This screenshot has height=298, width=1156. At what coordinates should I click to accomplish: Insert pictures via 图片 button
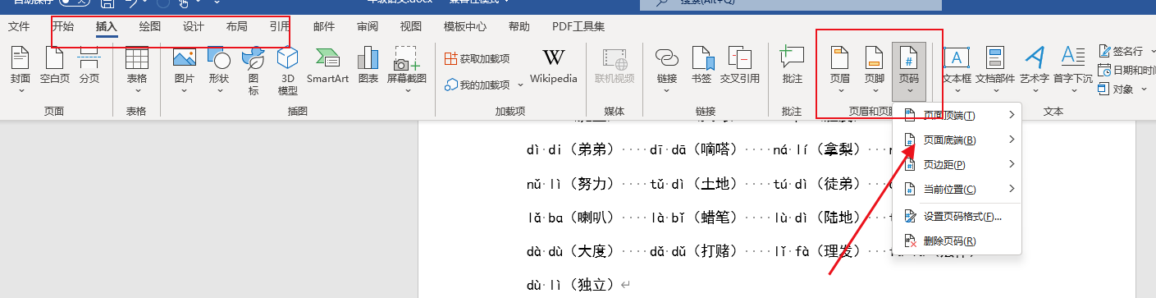coord(185,69)
